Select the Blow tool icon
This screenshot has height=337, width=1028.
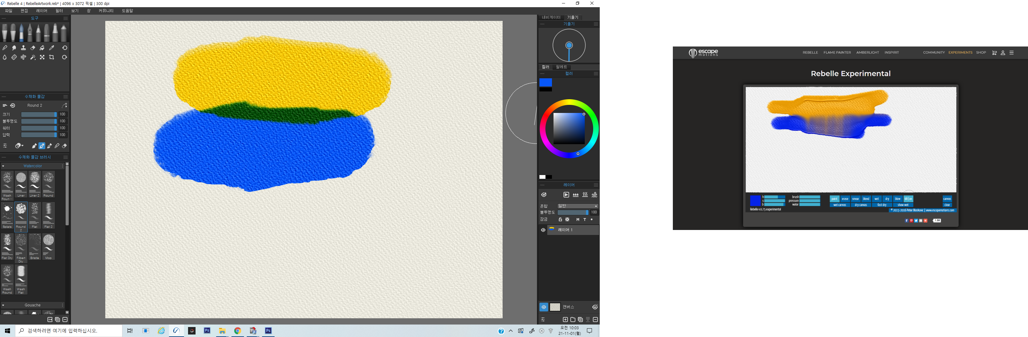(23, 57)
